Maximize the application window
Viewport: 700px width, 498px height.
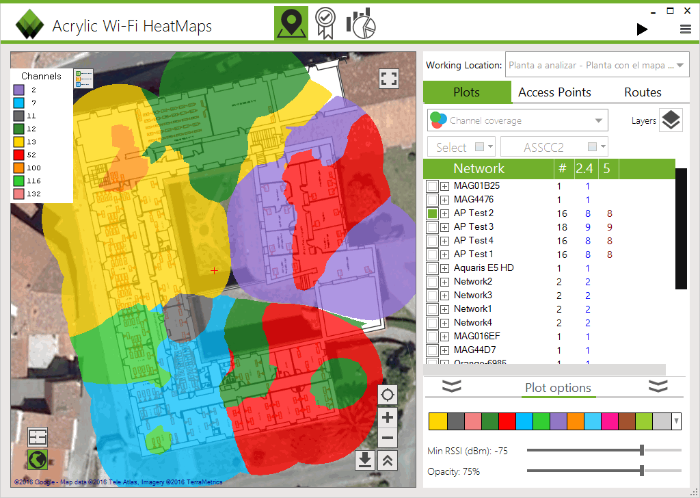click(x=670, y=11)
